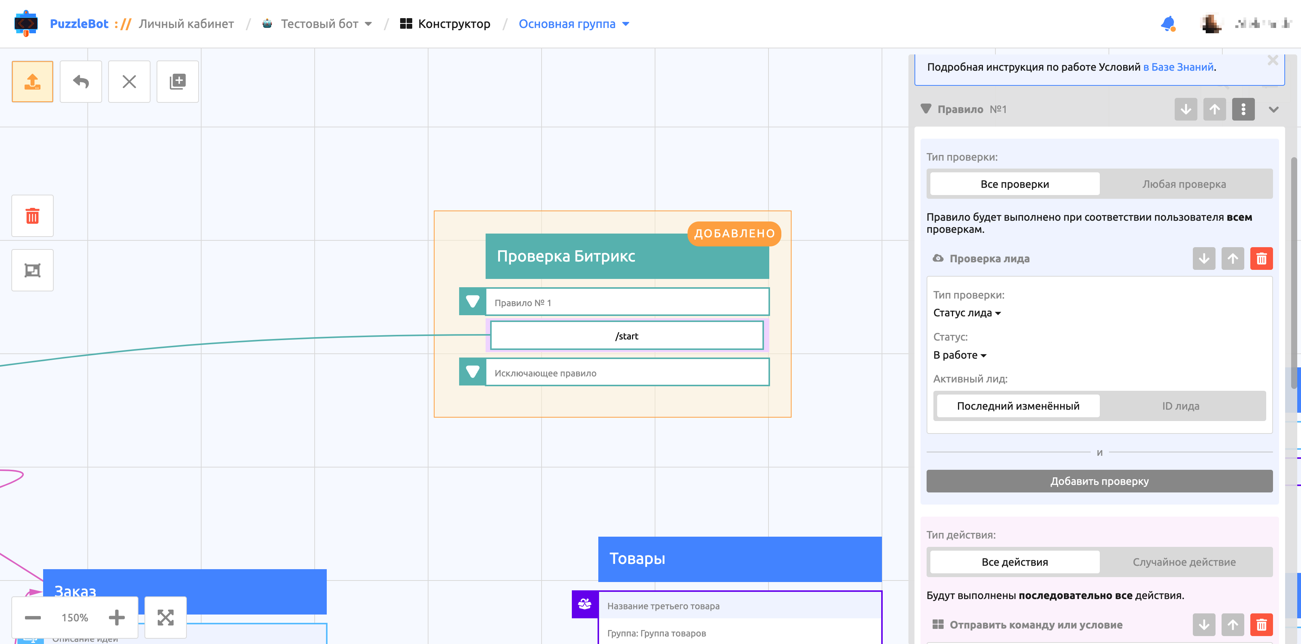Image resolution: width=1301 pixels, height=644 pixels.
Task: Click the fullscreen expand arrows icon
Action: point(165,617)
